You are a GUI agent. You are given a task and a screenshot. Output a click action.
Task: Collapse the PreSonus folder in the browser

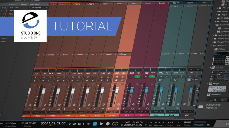point(212,46)
